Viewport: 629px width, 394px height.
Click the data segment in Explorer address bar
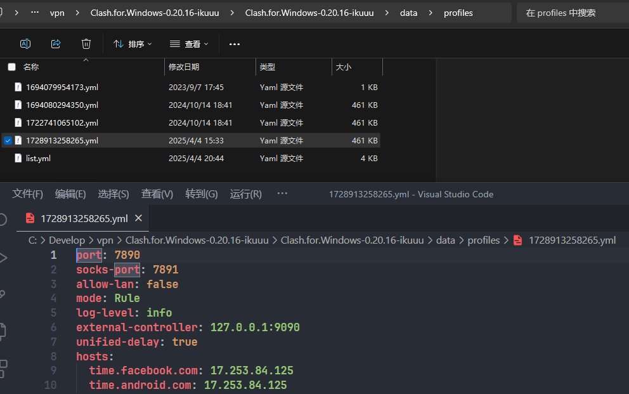[408, 13]
